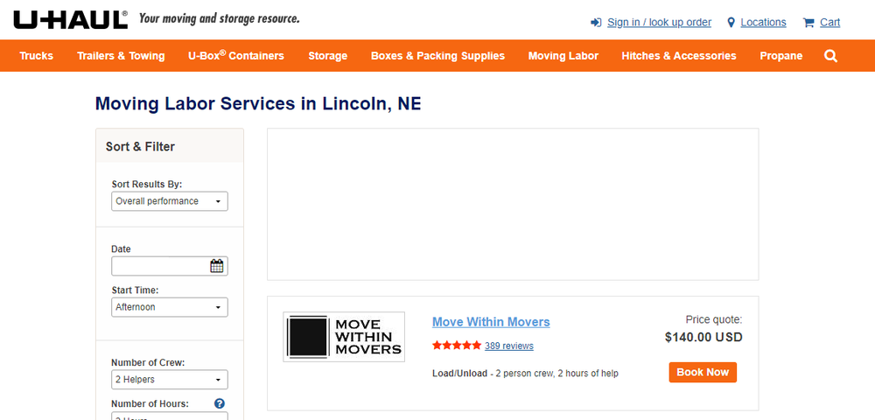Image resolution: width=875 pixels, height=420 pixels.
Task: Click the U-Haul logo
Action: (x=71, y=19)
